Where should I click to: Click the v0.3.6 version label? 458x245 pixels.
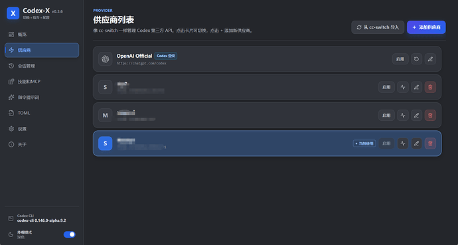tap(57, 11)
